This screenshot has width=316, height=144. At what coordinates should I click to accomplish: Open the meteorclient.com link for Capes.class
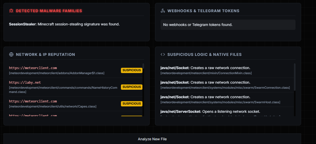(x=33, y=101)
